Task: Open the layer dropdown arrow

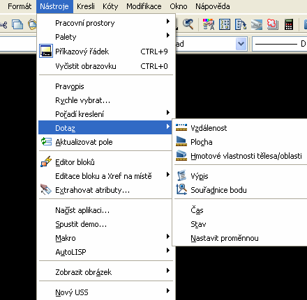Action: pyautogui.click(x=241, y=44)
